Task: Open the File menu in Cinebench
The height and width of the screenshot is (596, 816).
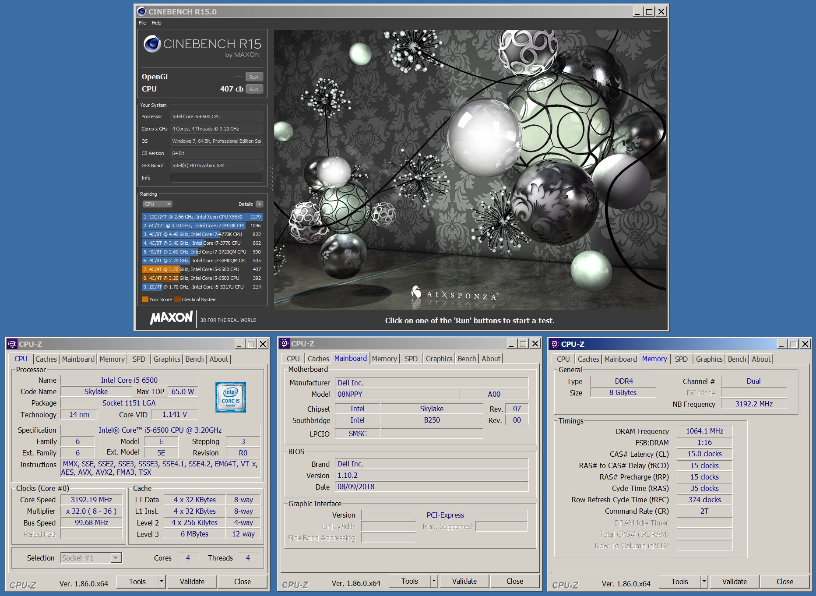Action: coord(142,23)
